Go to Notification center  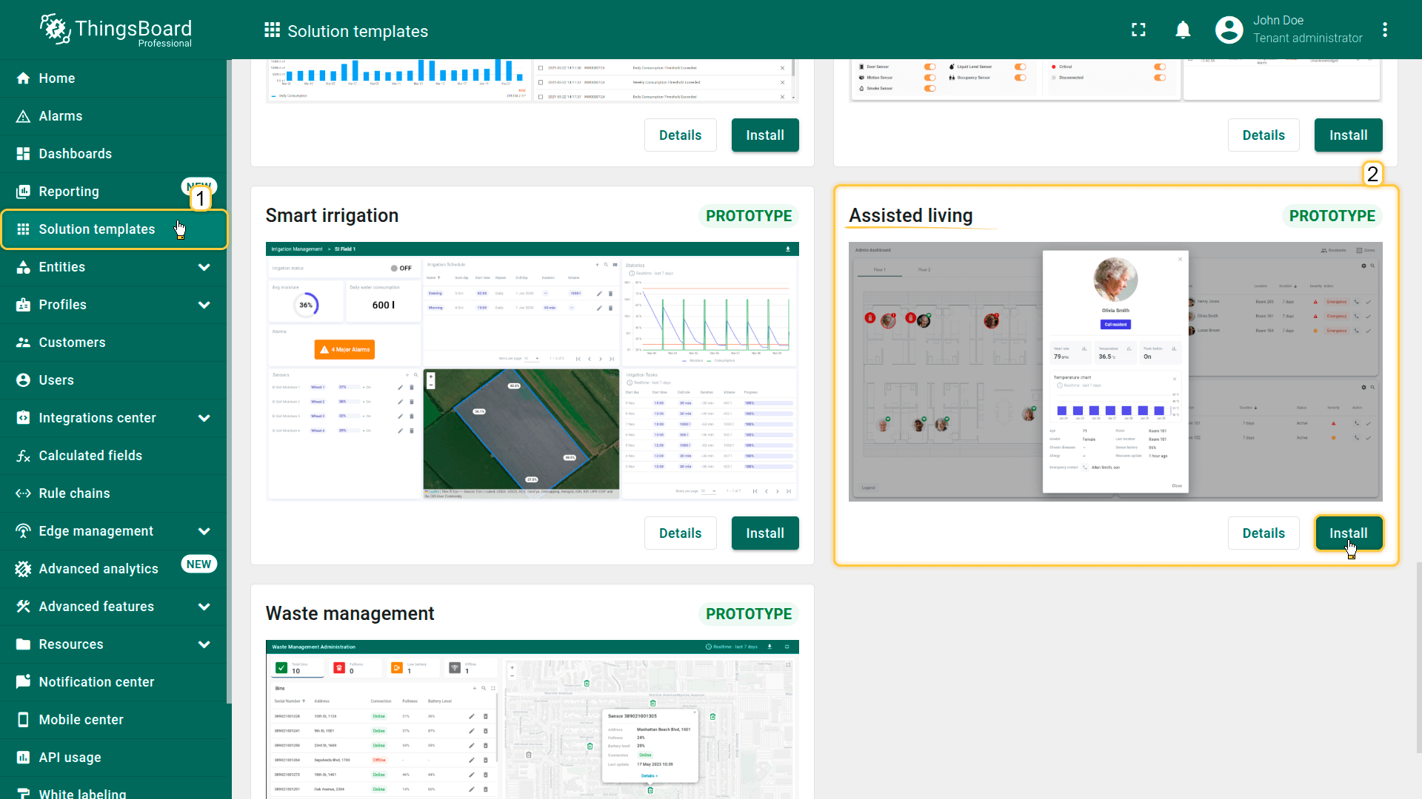click(96, 682)
